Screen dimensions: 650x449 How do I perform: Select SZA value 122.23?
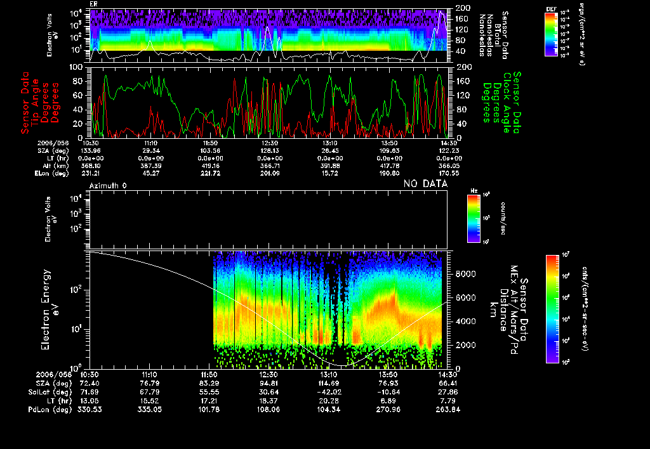(x=449, y=151)
